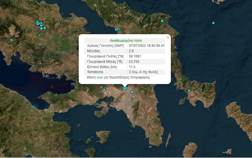Select the focal depth value 11.3
This screenshot has height=158, width=252.
(x=132, y=67)
